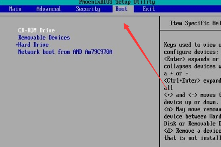Click the '<n> May move' help line
The height and width of the screenshot is (147, 221).
192,110
